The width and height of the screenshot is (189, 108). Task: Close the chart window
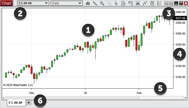[x=186, y=3]
